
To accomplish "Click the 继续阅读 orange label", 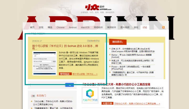I will (65, 74).
